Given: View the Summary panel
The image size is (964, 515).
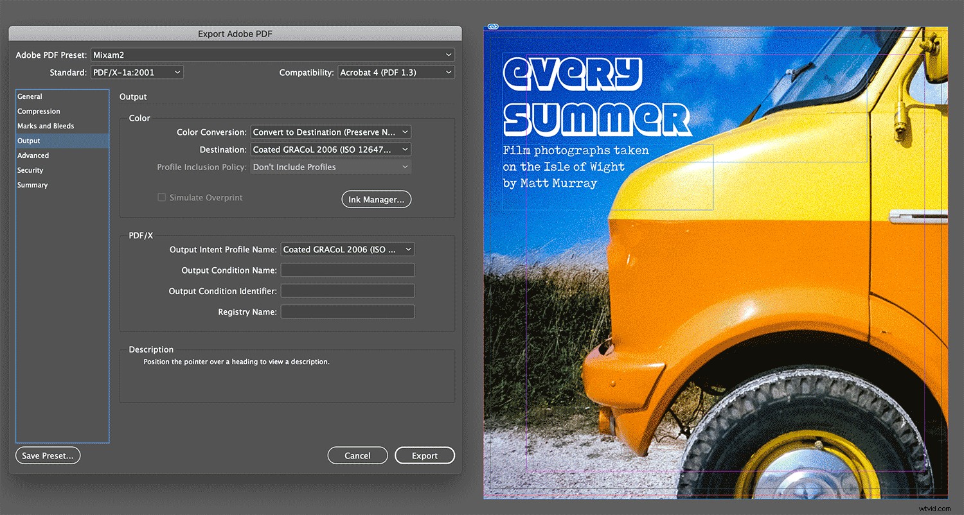Looking at the screenshot, I should click(32, 184).
